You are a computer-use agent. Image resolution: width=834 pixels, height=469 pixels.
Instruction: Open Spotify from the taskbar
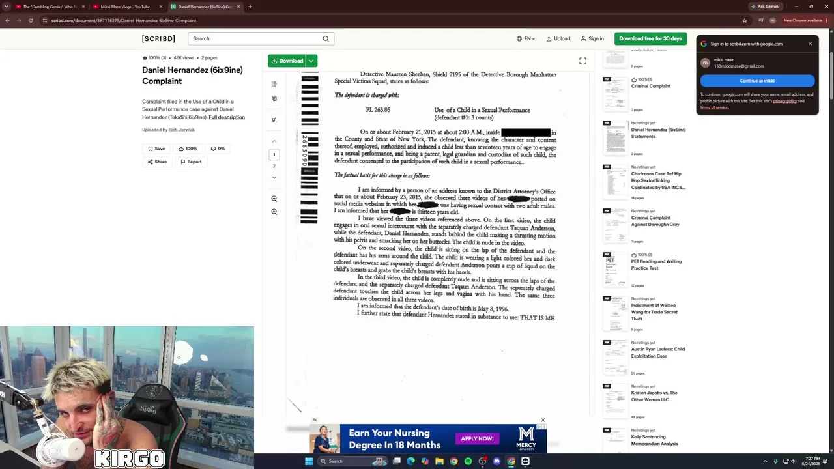click(x=468, y=461)
